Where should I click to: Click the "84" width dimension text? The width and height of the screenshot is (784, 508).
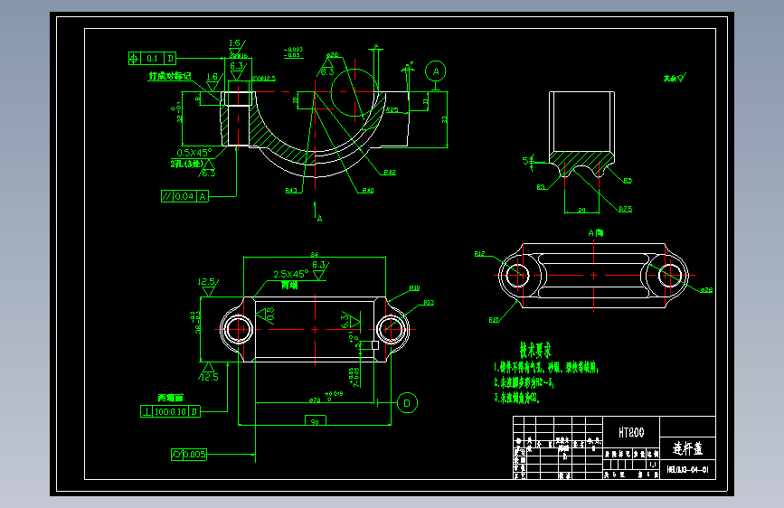[x=314, y=255]
